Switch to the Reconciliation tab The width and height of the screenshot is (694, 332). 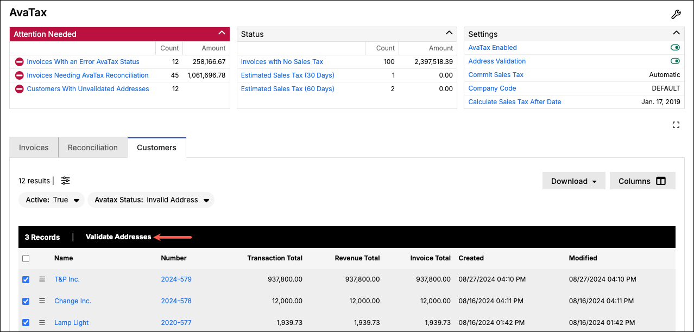(x=93, y=148)
